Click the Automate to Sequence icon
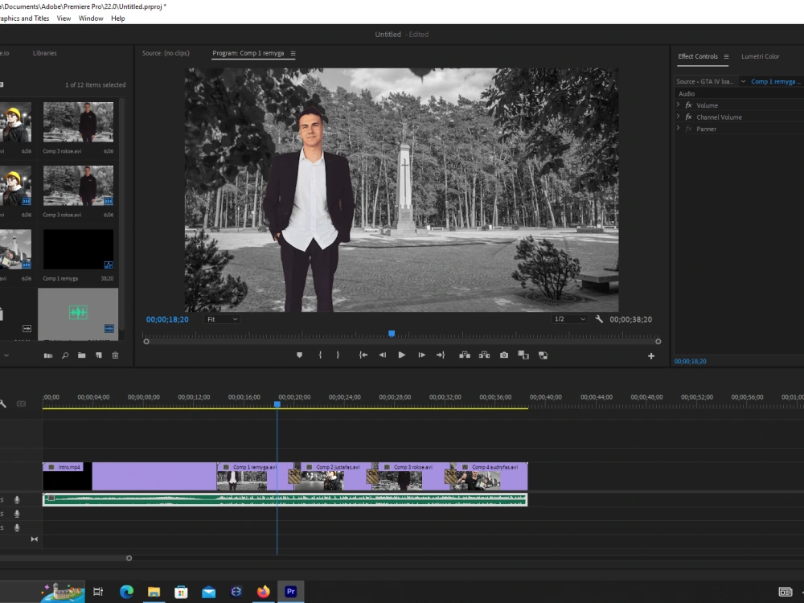Viewport: 804px width, 603px height. [x=48, y=355]
